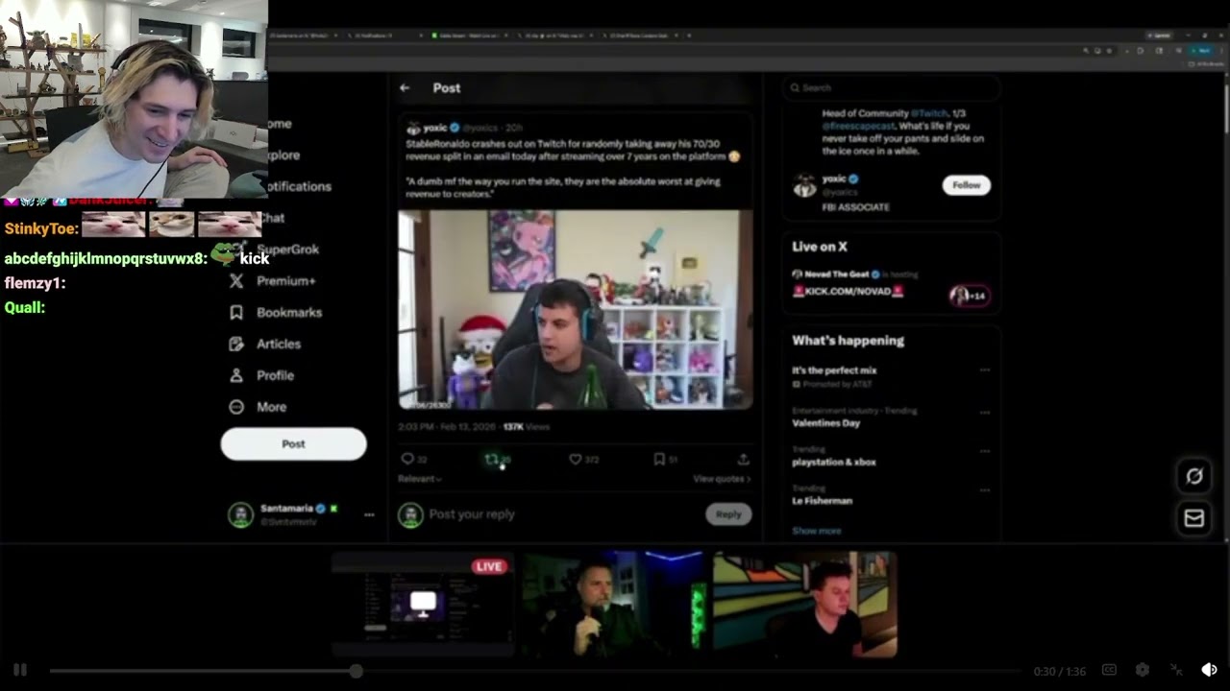This screenshot has width=1230, height=691.
Task: Click Show more under What's happening
Action: pyautogui.click(x=817, y=531)
